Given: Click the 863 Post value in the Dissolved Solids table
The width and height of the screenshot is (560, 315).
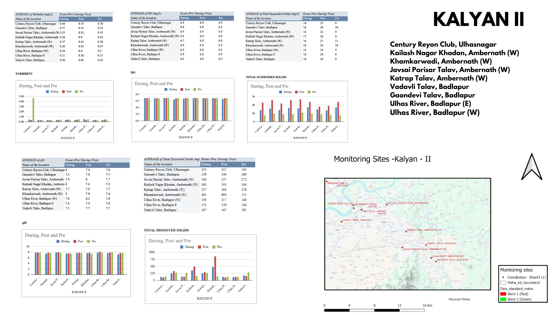Looking at the screenshot, I should tap(224, 195).
